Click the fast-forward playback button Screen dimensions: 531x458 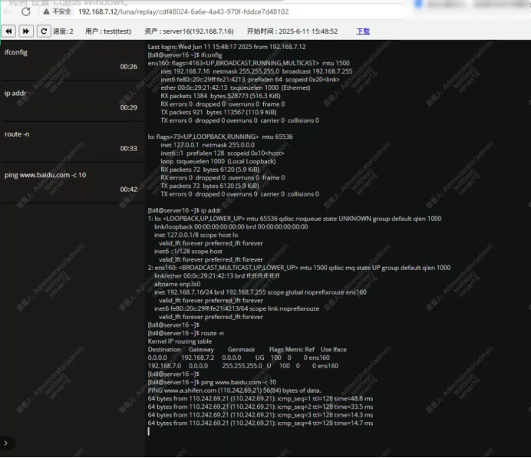pyautogui.click(x=26, y=31)
